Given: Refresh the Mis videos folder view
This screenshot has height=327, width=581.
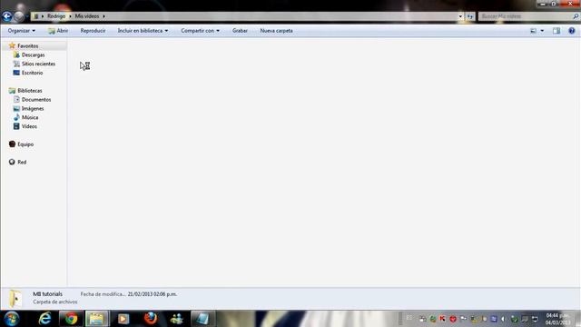Looking at the screenshot, I should pyautogui.click(x=470, y=16).
